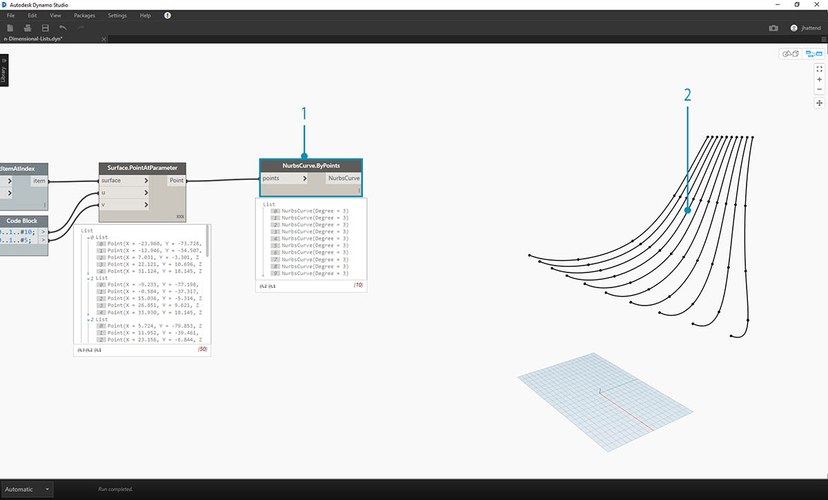This screenshot has height=500, width=828.
Task: Open the Settings menu
Action: coord(117,15)
